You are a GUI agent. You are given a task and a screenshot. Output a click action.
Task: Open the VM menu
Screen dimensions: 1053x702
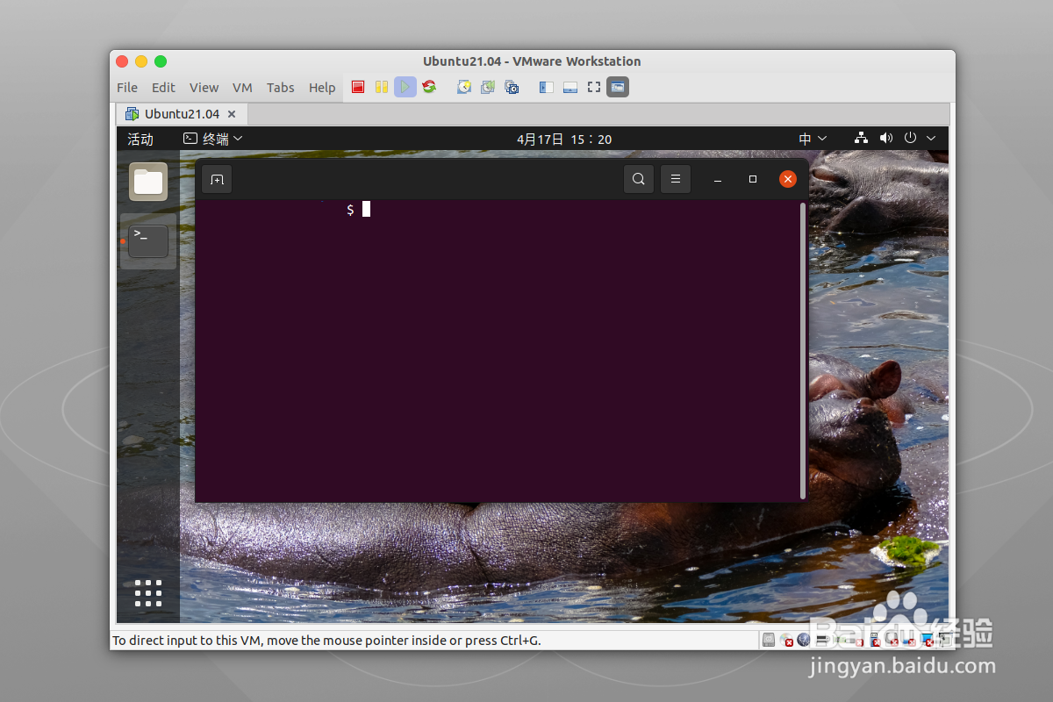tap(242, 87)
